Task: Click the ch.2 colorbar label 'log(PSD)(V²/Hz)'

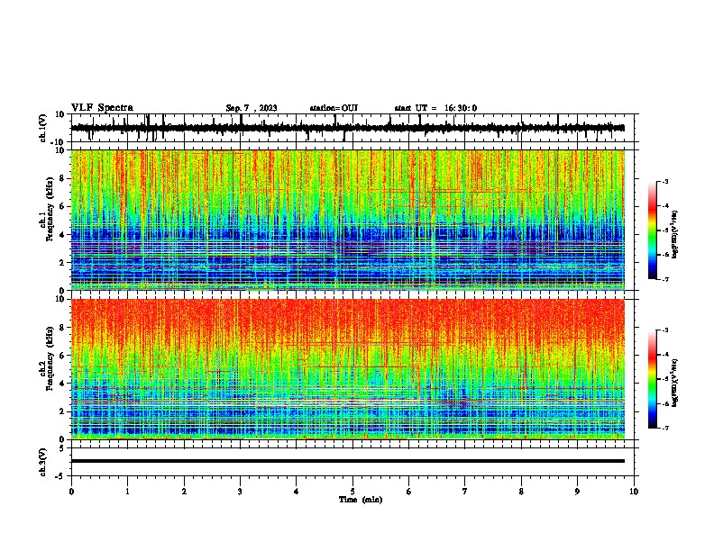Action: pos(675,383)
